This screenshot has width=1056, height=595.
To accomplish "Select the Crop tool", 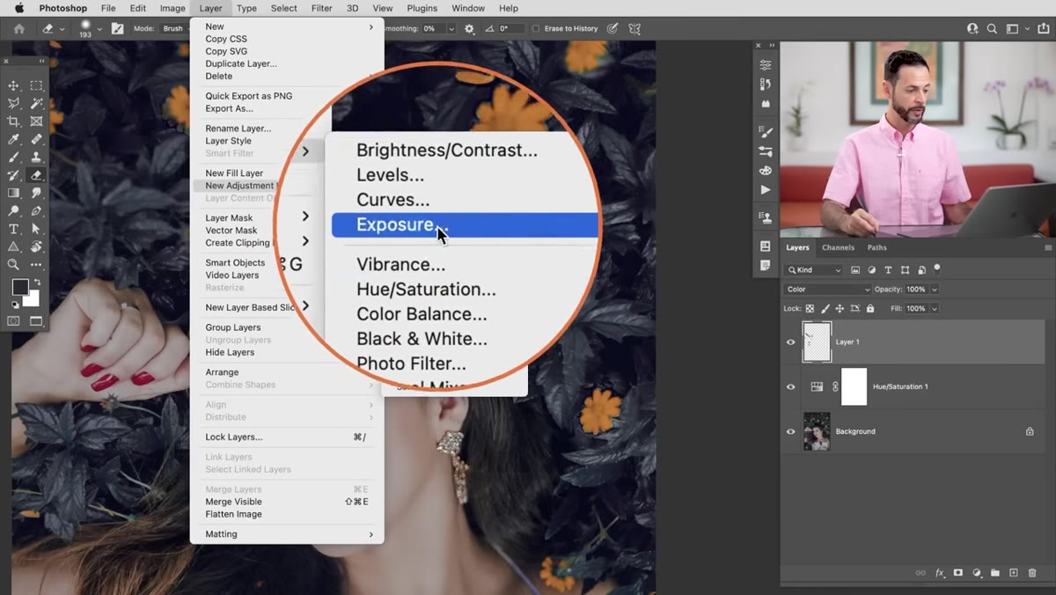I will point(14,121).
